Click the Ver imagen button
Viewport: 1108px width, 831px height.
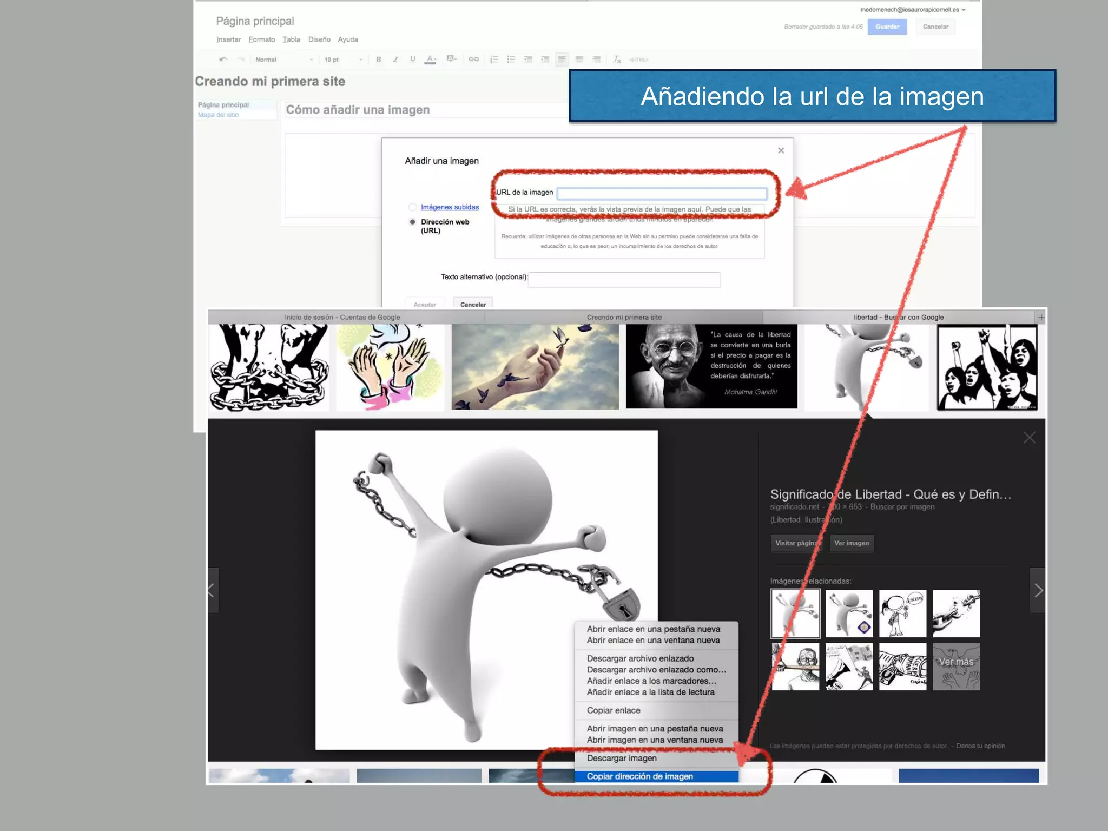tap(852, 543)
